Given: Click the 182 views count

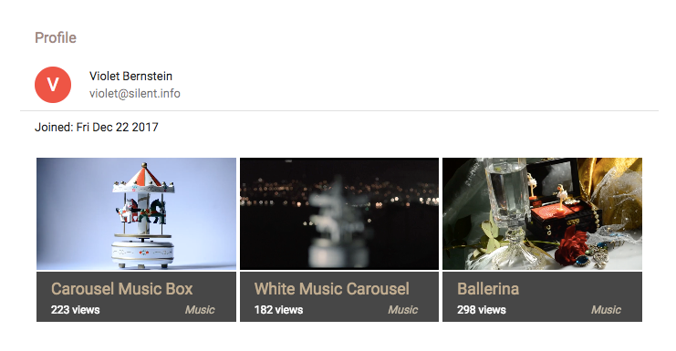Looking at the screenshot, I should click(278, 310).
